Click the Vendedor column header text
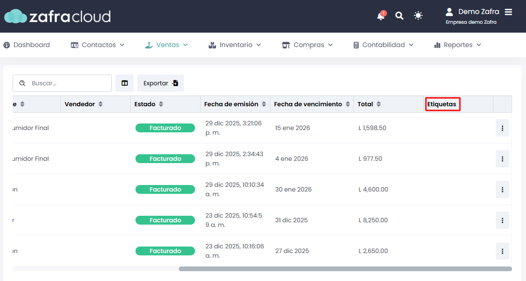 pyautogui.click(x=80, y=104)
